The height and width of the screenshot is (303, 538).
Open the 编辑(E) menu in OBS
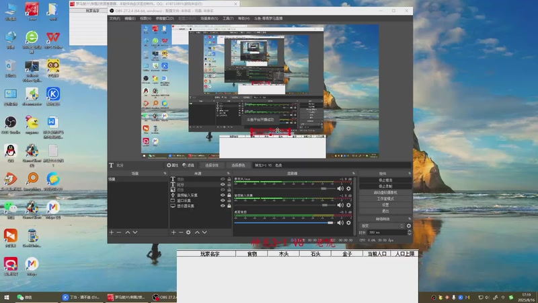(x=130, y=19)
